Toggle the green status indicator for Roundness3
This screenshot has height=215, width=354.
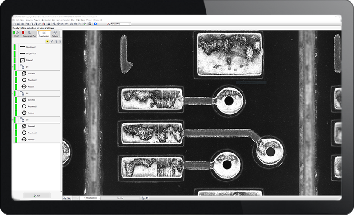point(16,133)
